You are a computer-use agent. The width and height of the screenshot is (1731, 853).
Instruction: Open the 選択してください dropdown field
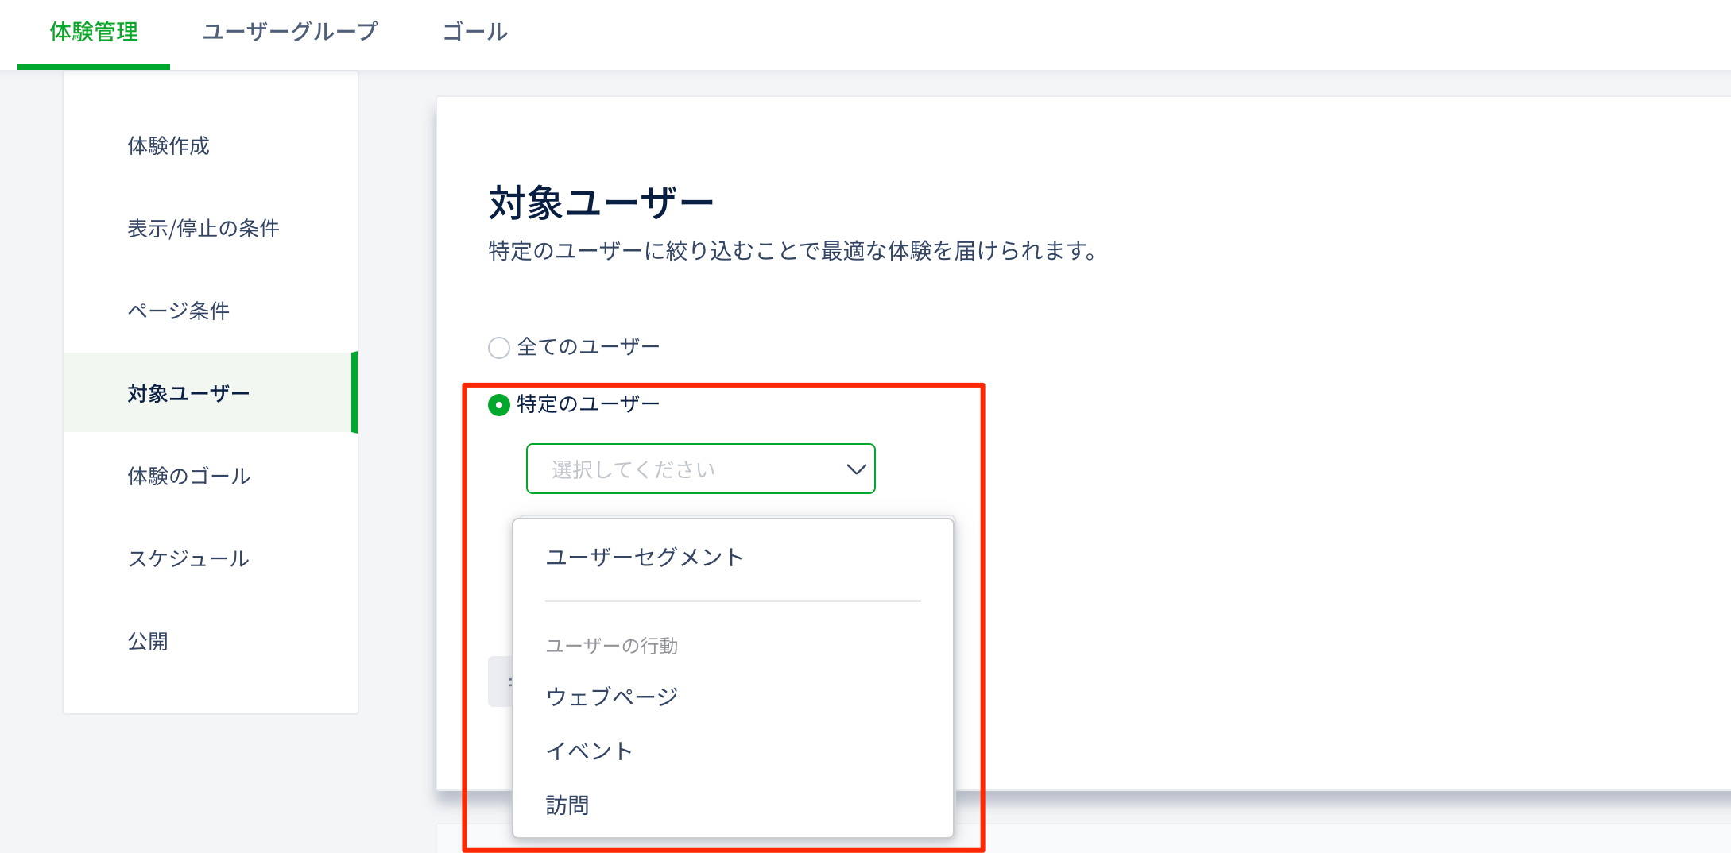click(699, 469)
